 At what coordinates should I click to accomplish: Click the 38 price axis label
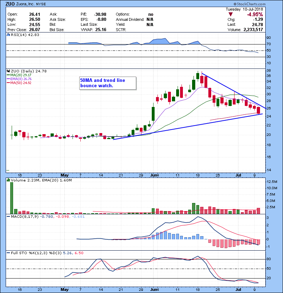[268, 71]
